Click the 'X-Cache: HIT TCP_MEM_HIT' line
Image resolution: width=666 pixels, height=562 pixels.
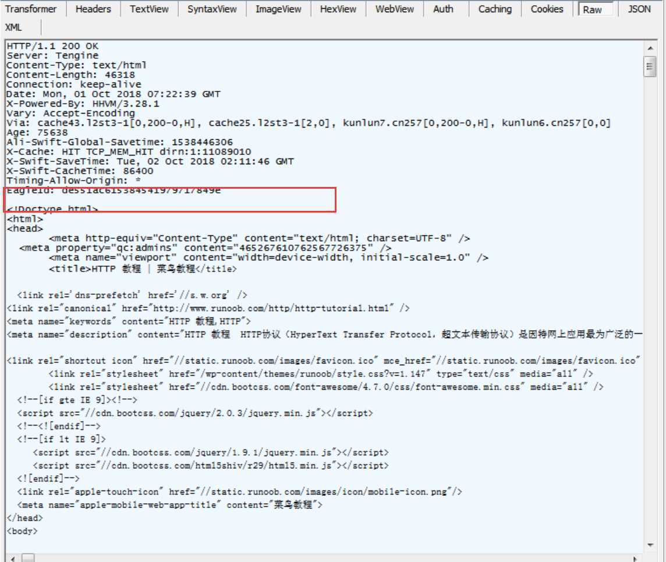click(129, 151)
